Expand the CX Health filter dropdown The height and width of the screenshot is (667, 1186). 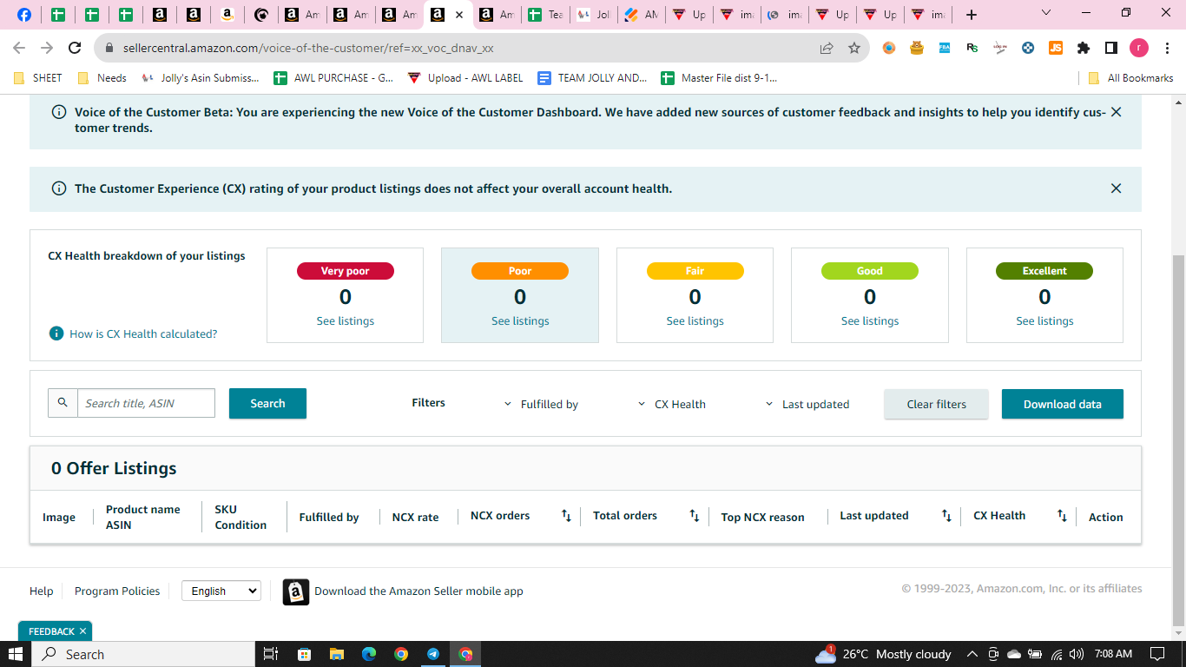672,404
